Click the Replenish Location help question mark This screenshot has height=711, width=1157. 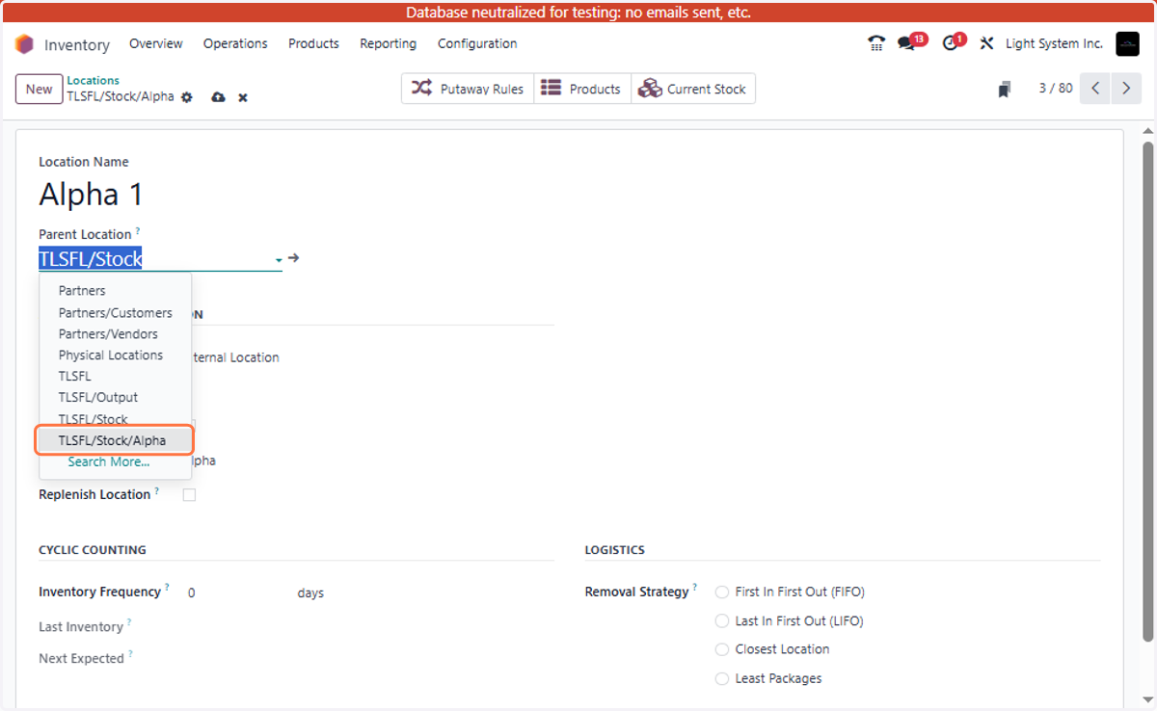click(x=157, y=491)
